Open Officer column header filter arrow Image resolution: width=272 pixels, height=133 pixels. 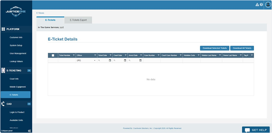[x=95, y=55]
